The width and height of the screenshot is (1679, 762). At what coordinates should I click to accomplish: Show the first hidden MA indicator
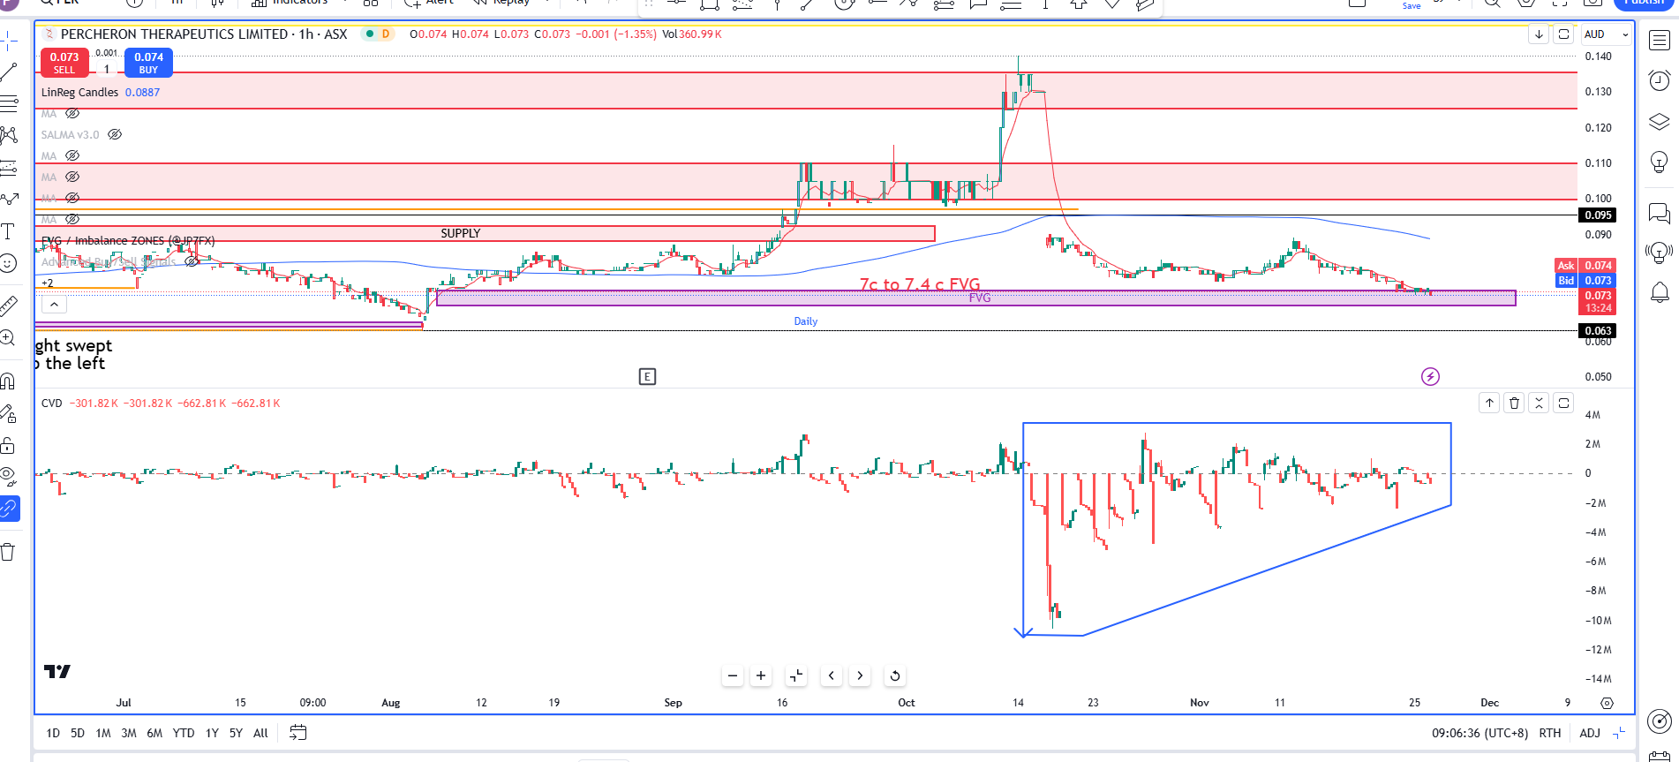(72, 114)
